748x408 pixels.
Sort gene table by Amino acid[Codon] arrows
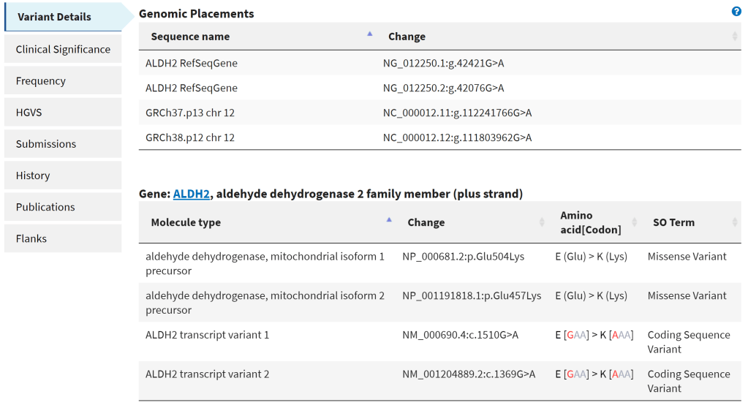click(635, 222)
